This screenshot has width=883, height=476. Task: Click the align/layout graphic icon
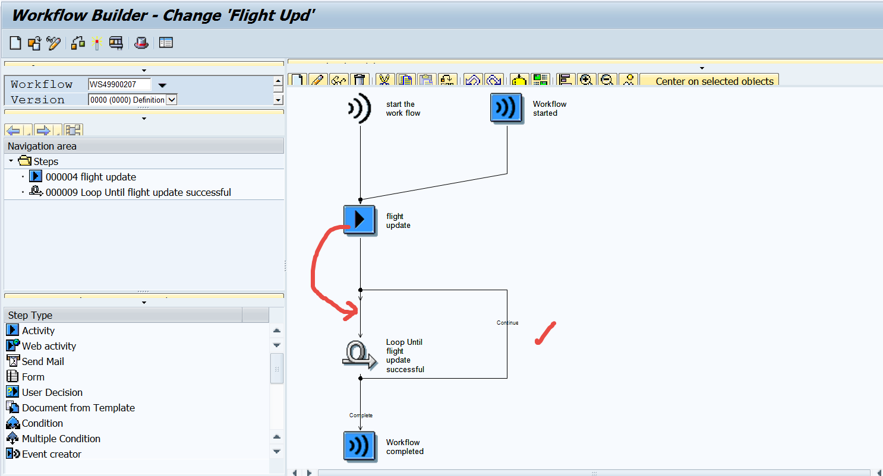coord(565,80)
